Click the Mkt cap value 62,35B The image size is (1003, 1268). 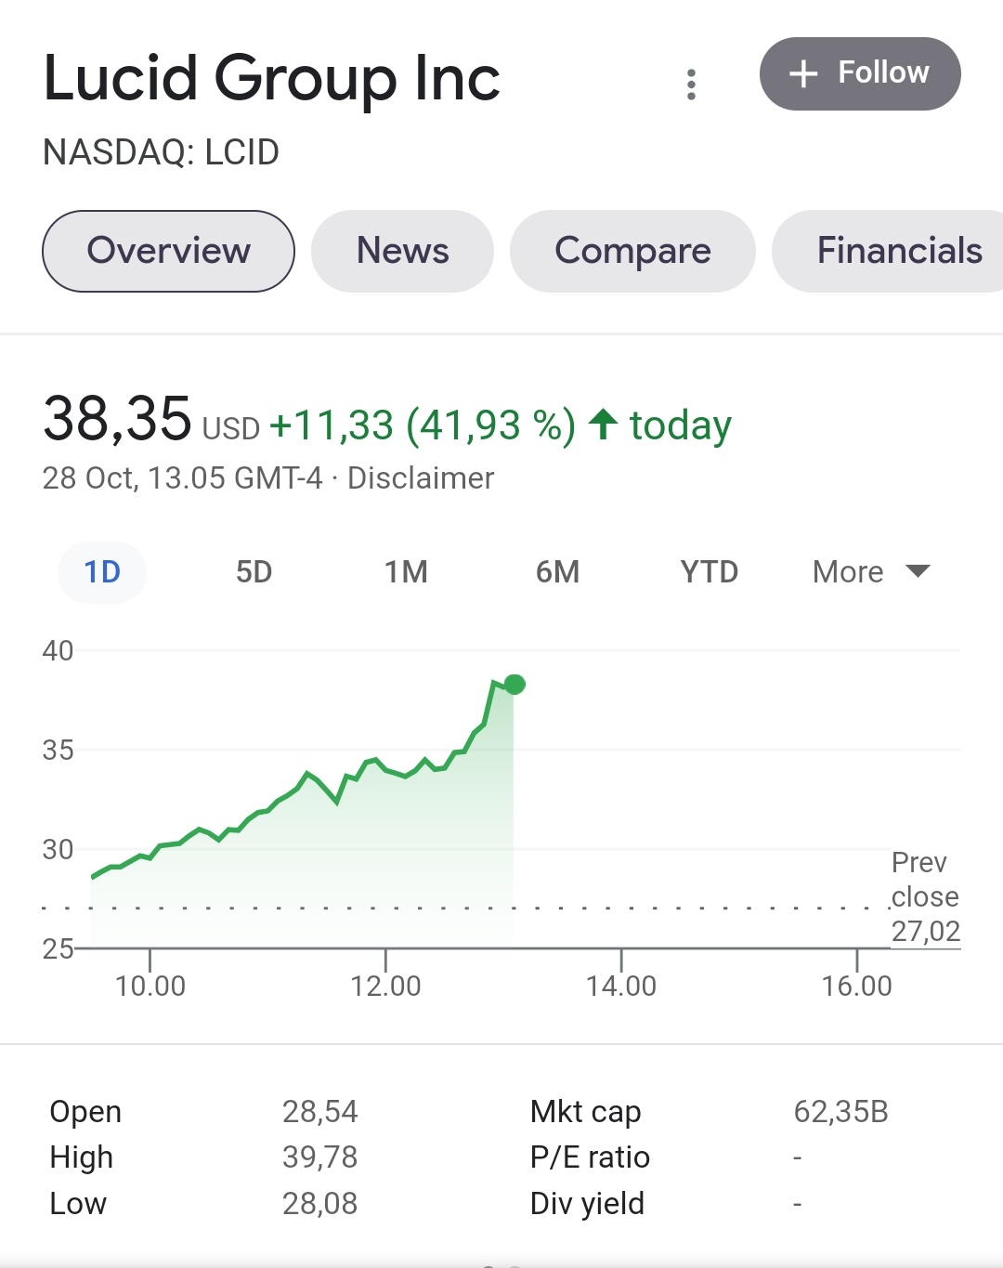coord(840,1111)
